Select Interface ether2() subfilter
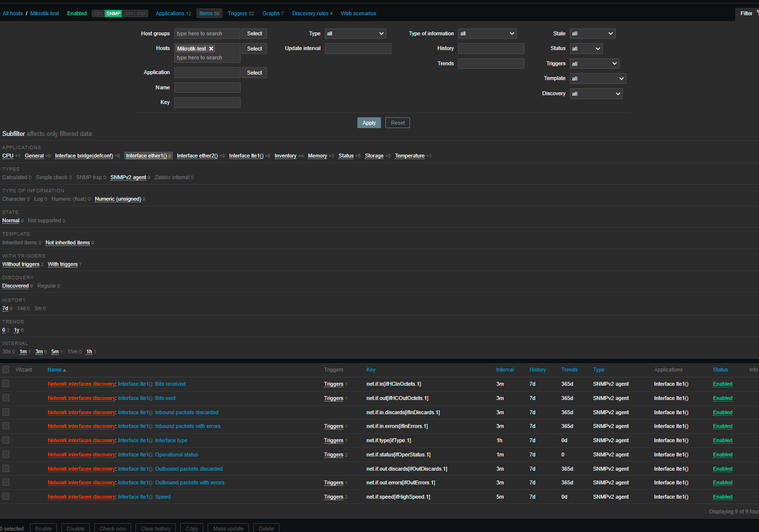The width and height of the screenshot is (759, 532). coord(197,156)
